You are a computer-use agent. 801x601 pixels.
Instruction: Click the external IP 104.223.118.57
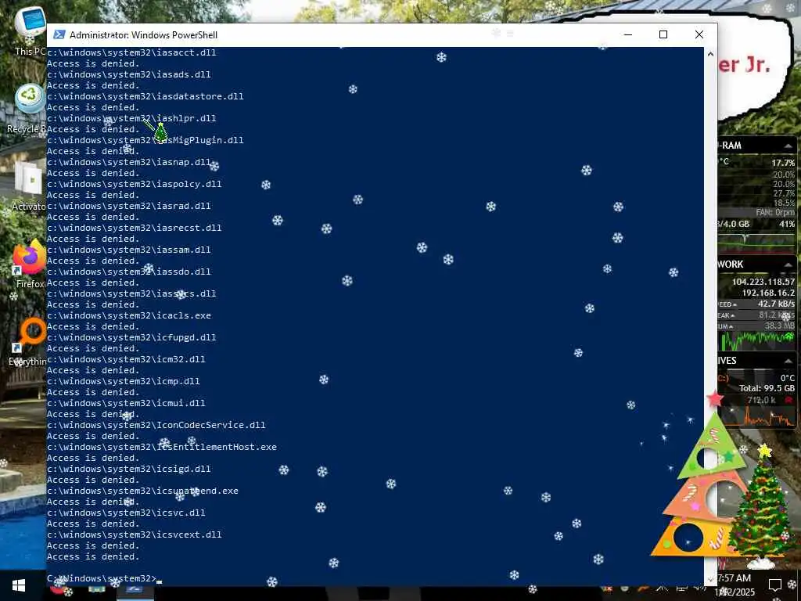[763, 282]
